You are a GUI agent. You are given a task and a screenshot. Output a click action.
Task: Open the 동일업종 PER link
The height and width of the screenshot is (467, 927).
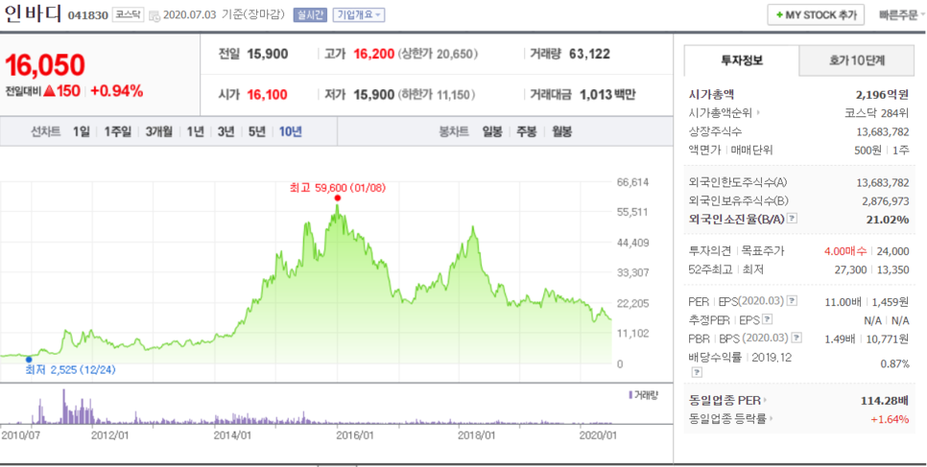pyautogui.click(x=727, y=400)
